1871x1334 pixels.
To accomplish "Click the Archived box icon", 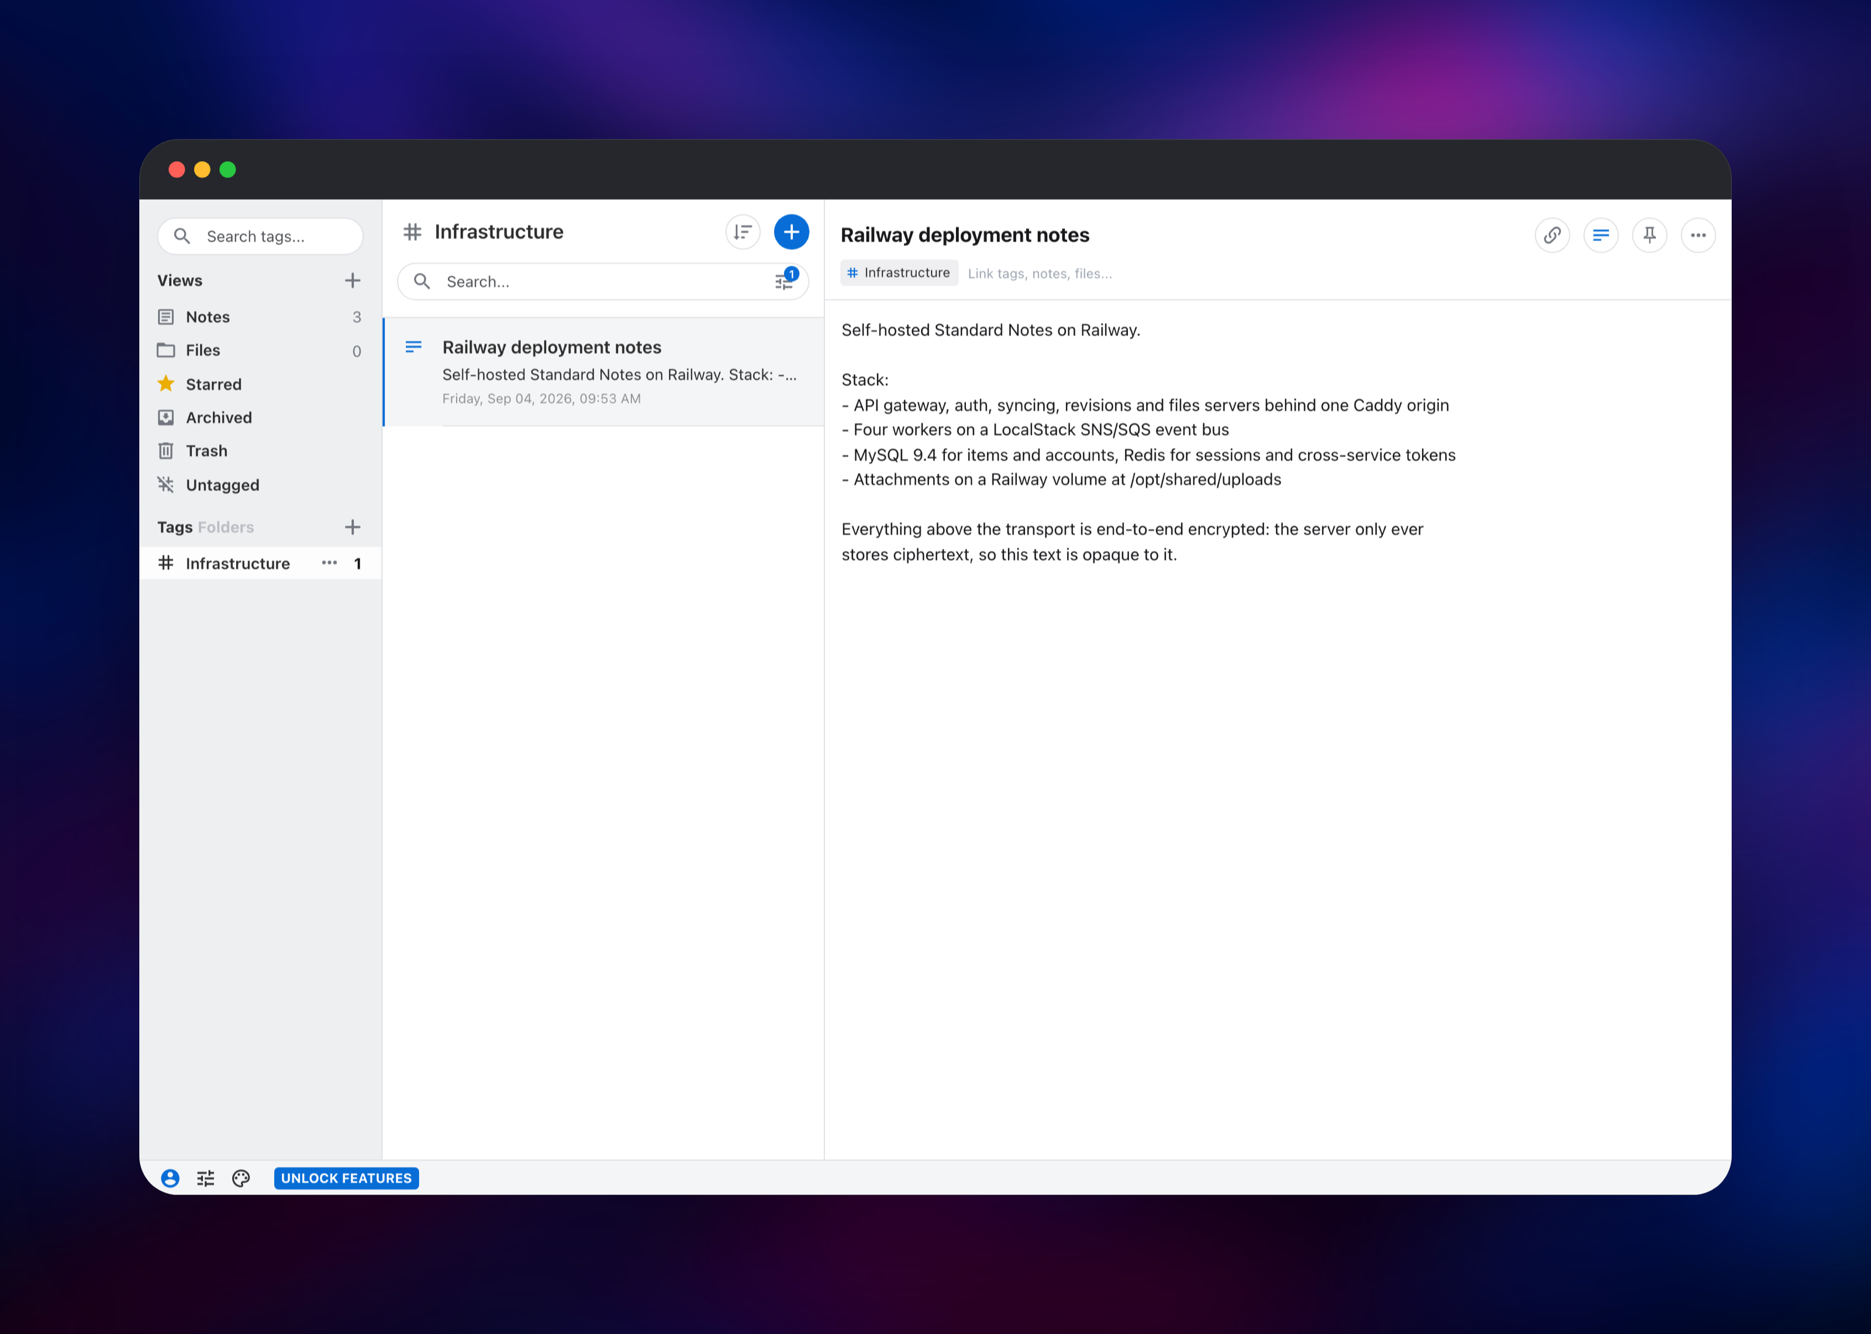I will pyautogui.click(x=166, y=418).
